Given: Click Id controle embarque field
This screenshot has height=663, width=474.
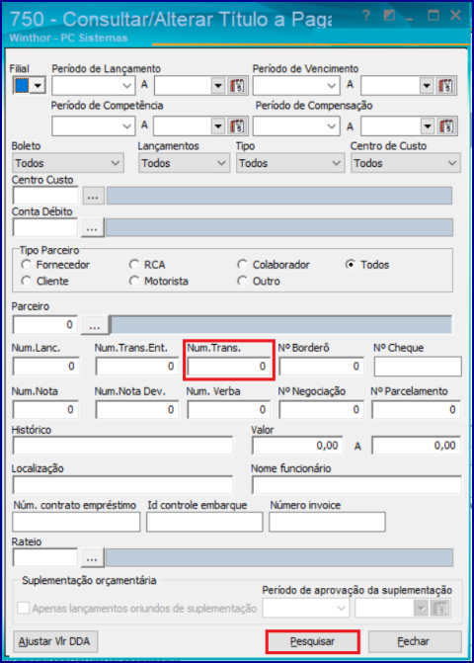Looking at the screenshot, I should click(204, 522).
